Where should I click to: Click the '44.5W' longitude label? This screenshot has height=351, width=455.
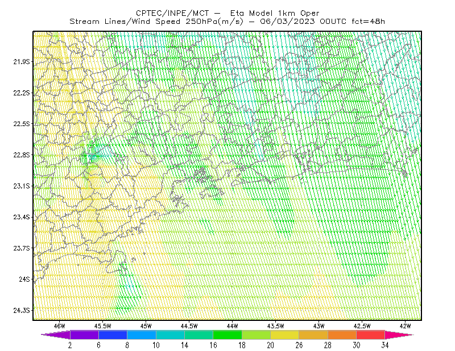click(189, 326)
